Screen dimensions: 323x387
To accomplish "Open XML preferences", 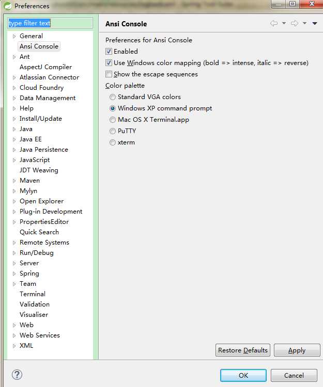I will click(x=26, y=346).
